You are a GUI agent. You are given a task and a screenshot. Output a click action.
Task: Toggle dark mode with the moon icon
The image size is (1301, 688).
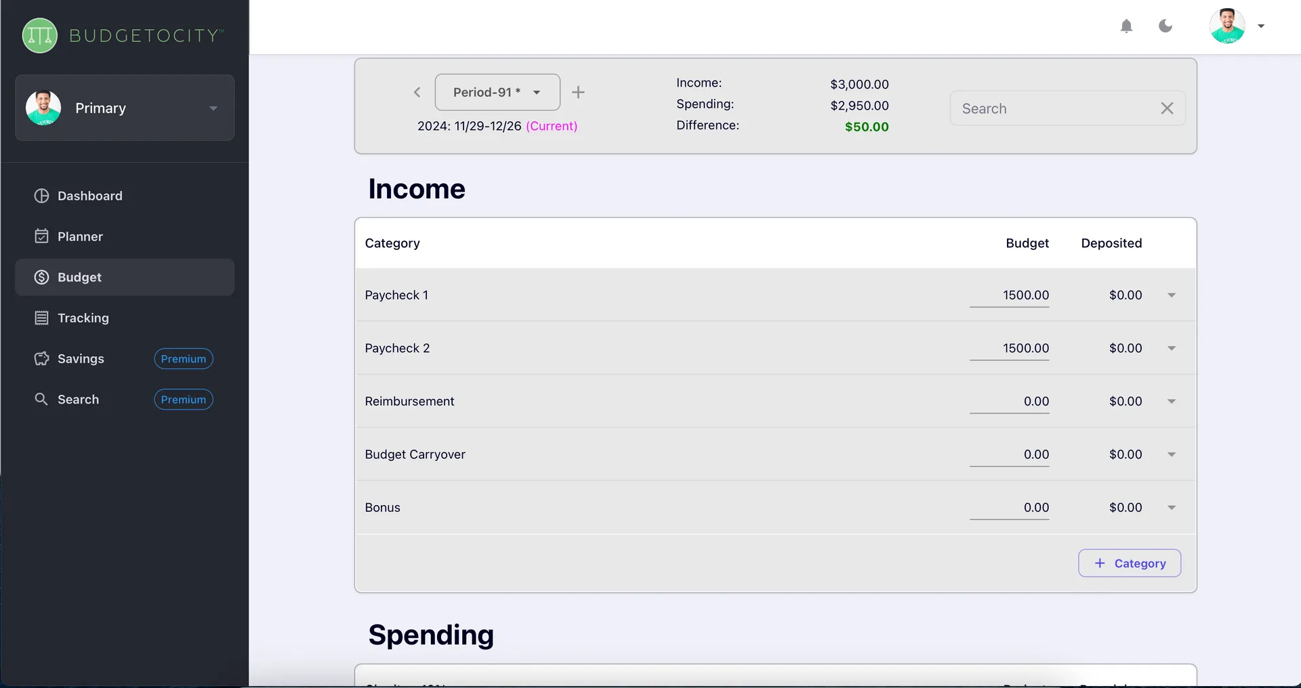1165,26
